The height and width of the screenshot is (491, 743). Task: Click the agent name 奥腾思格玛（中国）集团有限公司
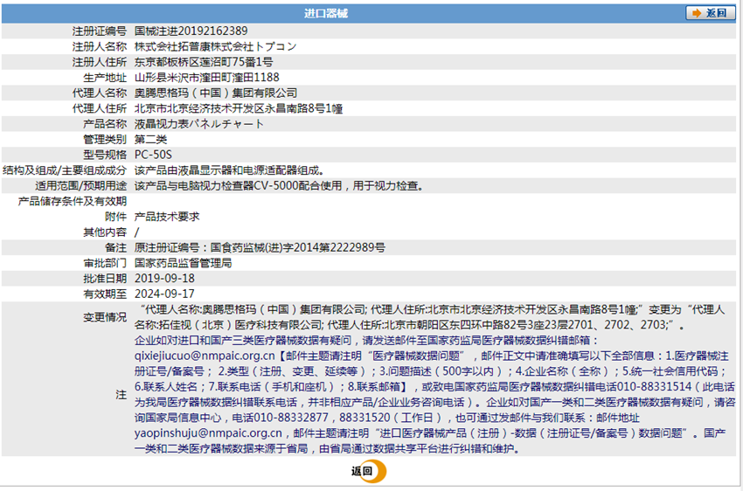tap(216, 93)
